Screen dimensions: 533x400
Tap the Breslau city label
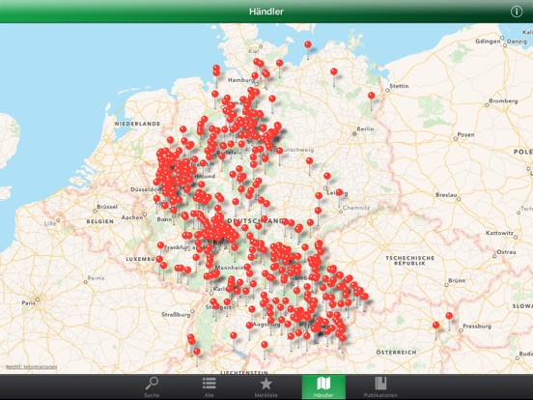(x=446, y=195)
